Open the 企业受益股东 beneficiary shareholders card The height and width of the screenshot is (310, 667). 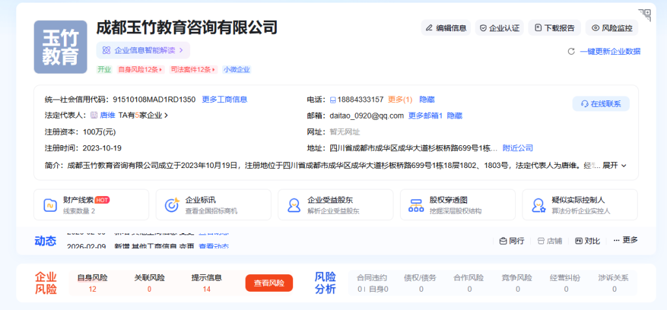click(335, 205)
